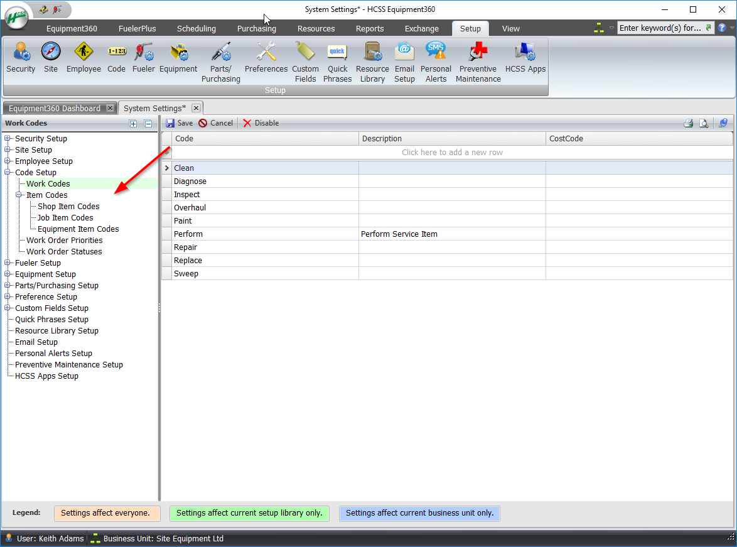Collapse the Item Codes tree node
This screenshot has width=737, height=547.
[19, 195]
